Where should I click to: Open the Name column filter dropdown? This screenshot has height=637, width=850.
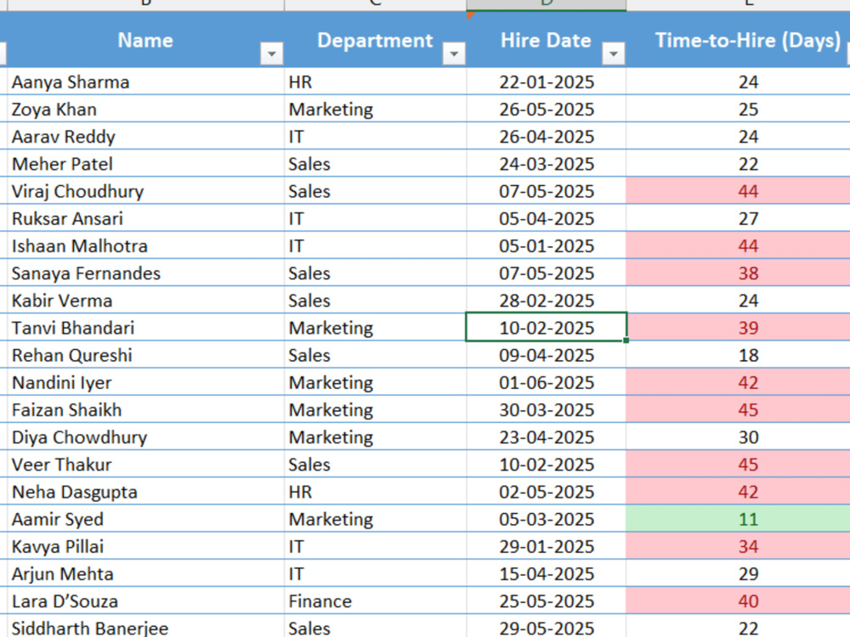272,54
